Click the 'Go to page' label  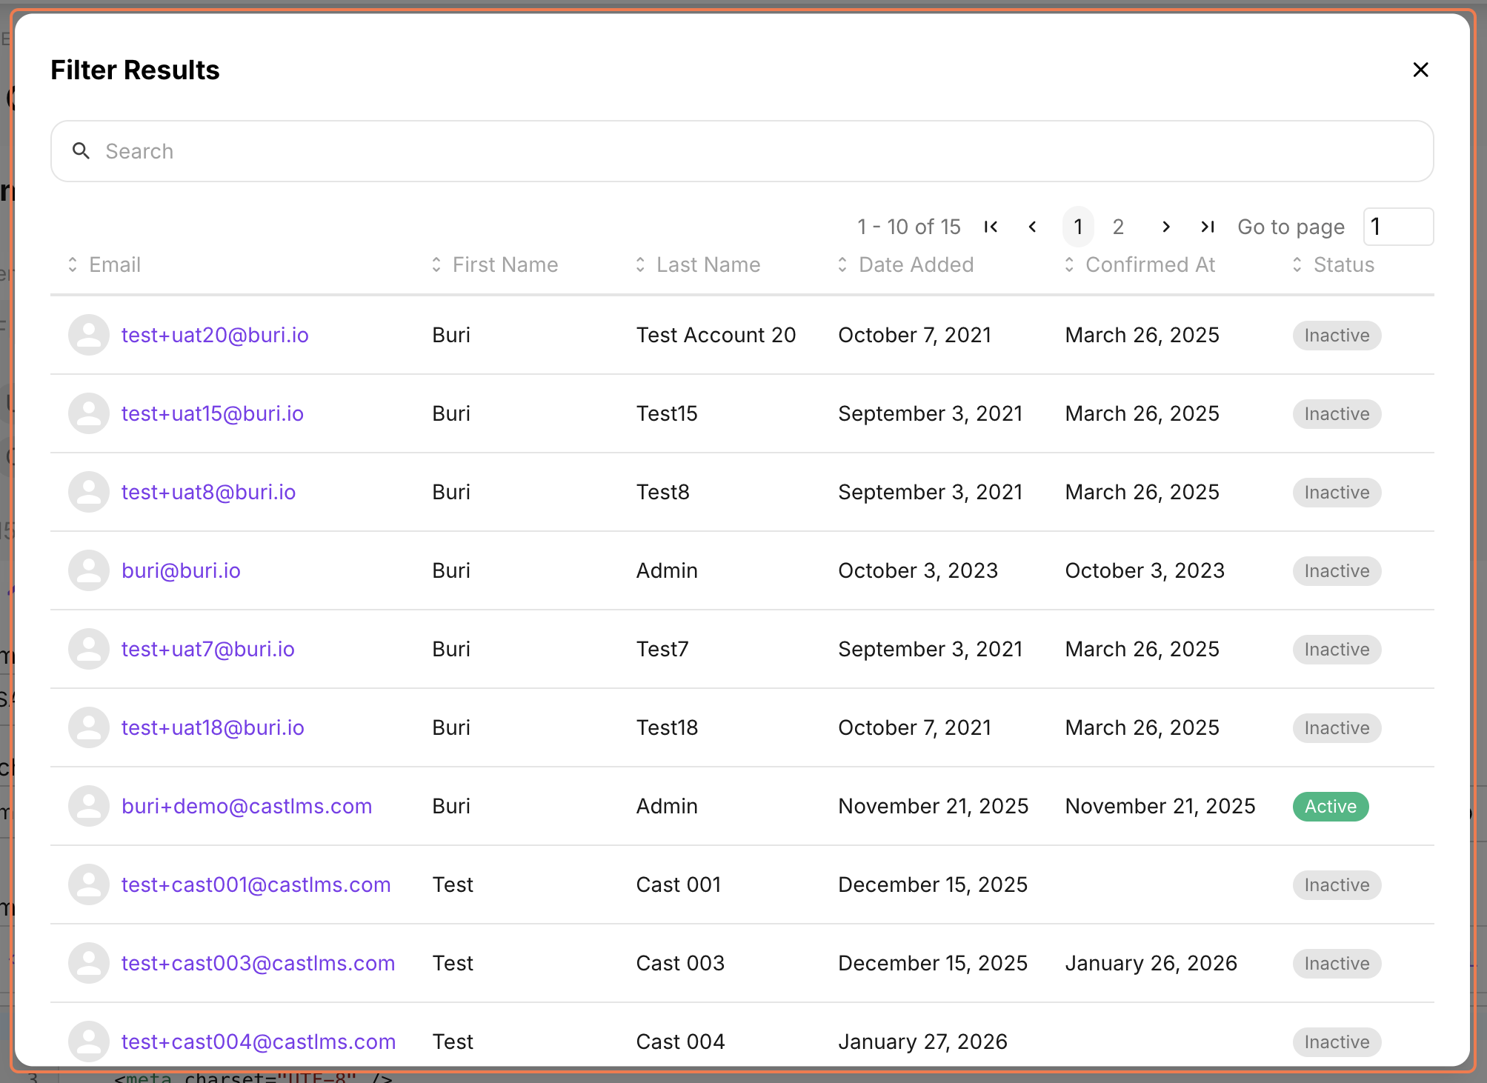1291,227
